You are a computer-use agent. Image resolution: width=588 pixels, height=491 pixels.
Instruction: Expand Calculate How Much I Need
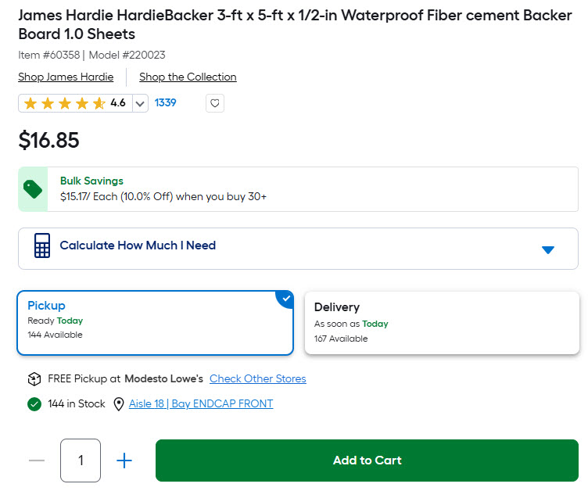298,249
